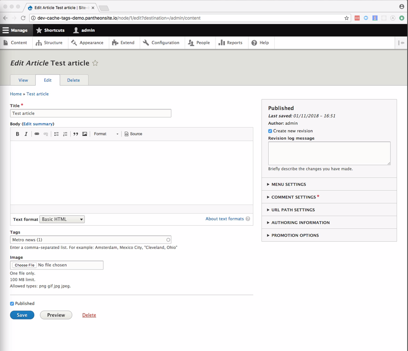Apply italic formatting in the Body editor
This screenshot has height=351, width=408.
pyautogui.click(x=26, y=134)
